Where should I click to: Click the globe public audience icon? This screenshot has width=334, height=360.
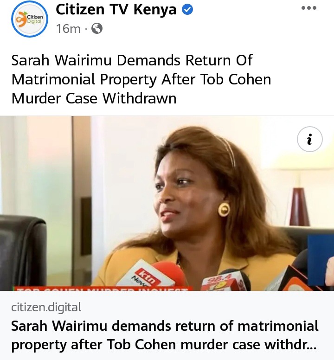click(x=97, y=29)
